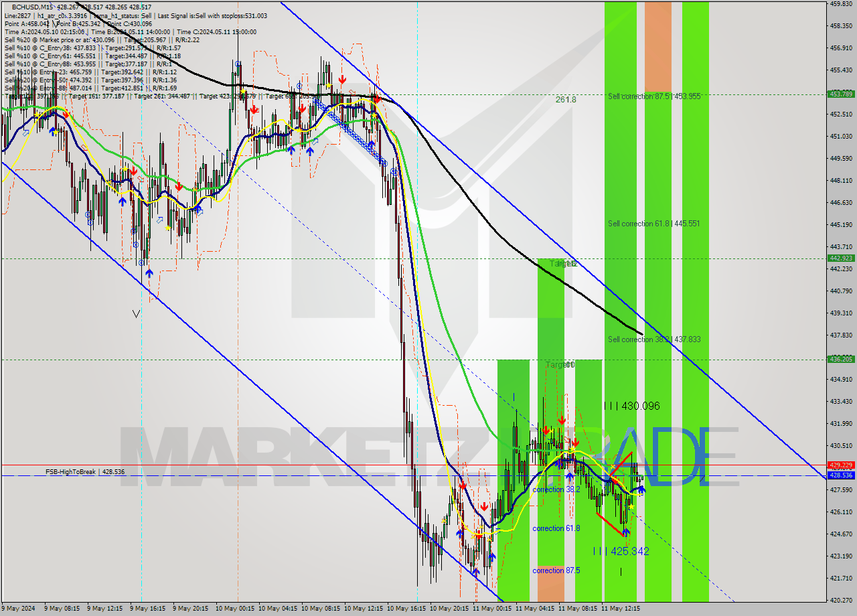
Task: Click the 9 May 16:15 time label
Action: [x=148, y=609]
